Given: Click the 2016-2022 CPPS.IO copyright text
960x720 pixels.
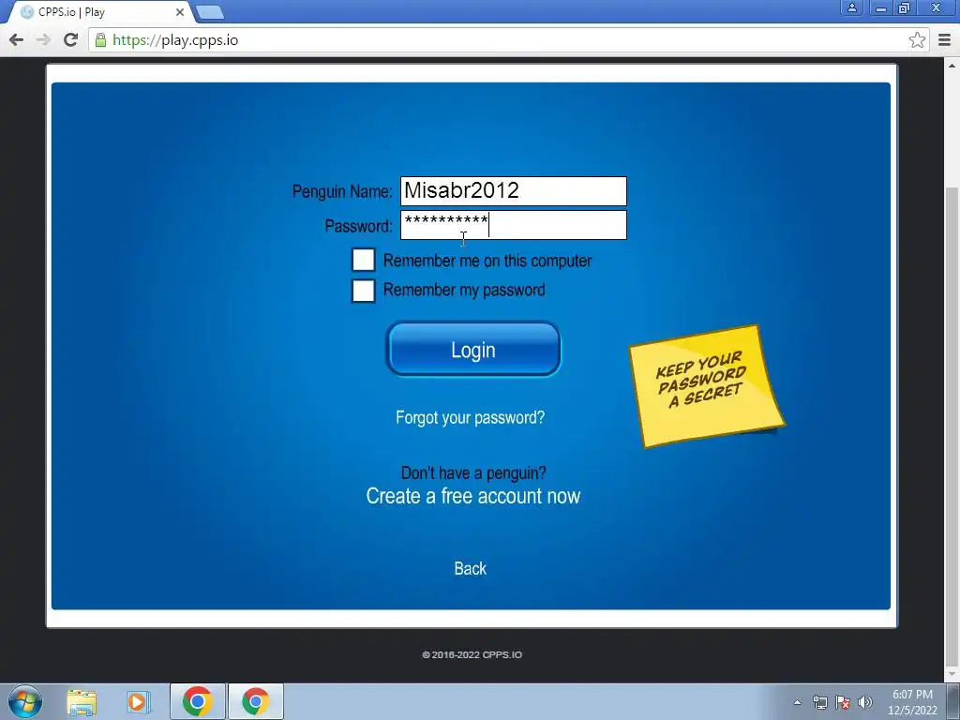Looking at the screenshot, I should [x=472, y=654].
